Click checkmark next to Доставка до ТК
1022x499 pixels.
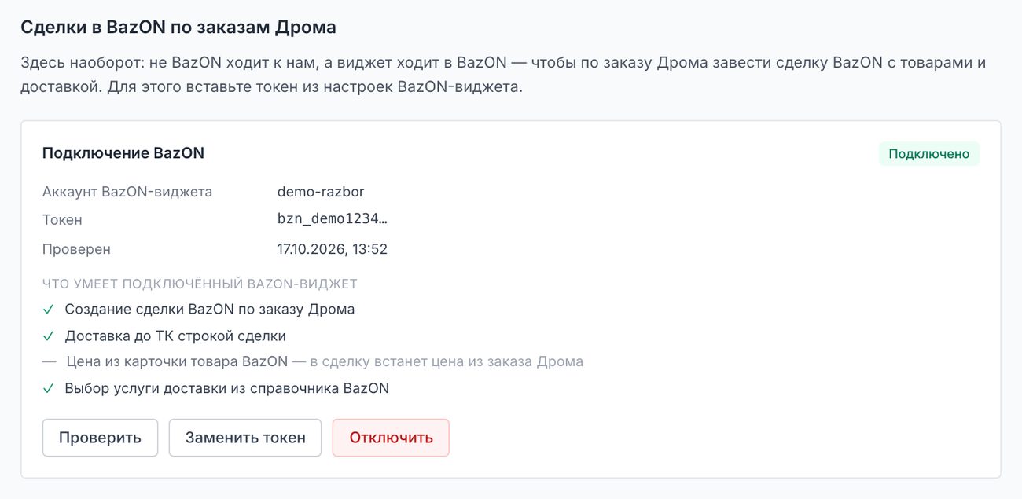pyautogui.click(x=49, y=336)
